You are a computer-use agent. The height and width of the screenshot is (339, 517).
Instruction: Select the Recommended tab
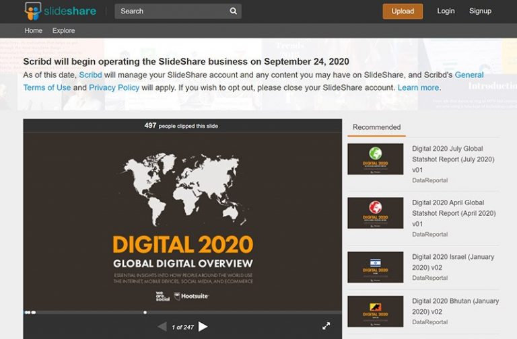click(376, 128)
